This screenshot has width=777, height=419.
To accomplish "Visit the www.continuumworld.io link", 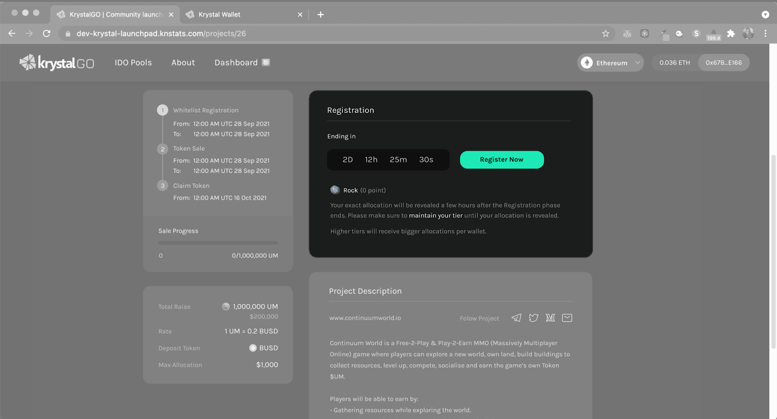I will pos(365,318).
